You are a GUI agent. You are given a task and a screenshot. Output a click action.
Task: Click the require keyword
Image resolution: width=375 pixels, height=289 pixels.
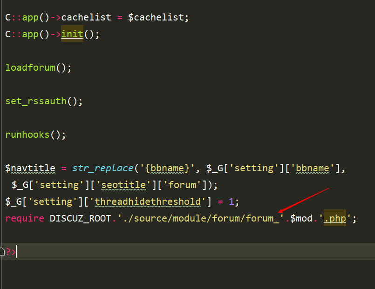click(25, 218)
